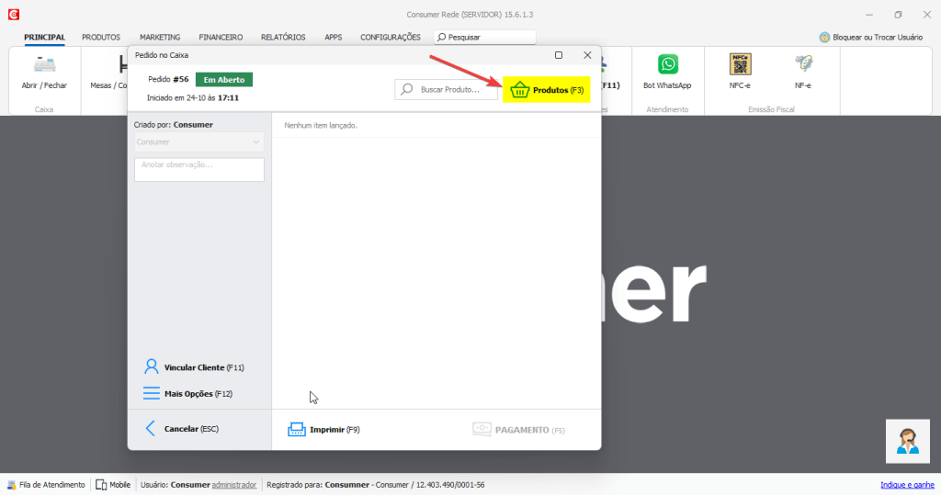This screenshot has height=495, width=941.
Task: Click the Bot WhatsApp icon
Action: [x=667, y=65]
